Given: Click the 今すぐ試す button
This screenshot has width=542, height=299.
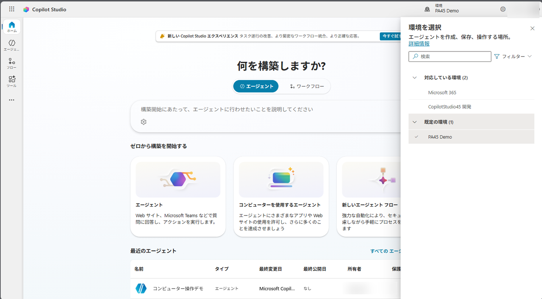Looking at the screenshot, I should pos(390,36).
